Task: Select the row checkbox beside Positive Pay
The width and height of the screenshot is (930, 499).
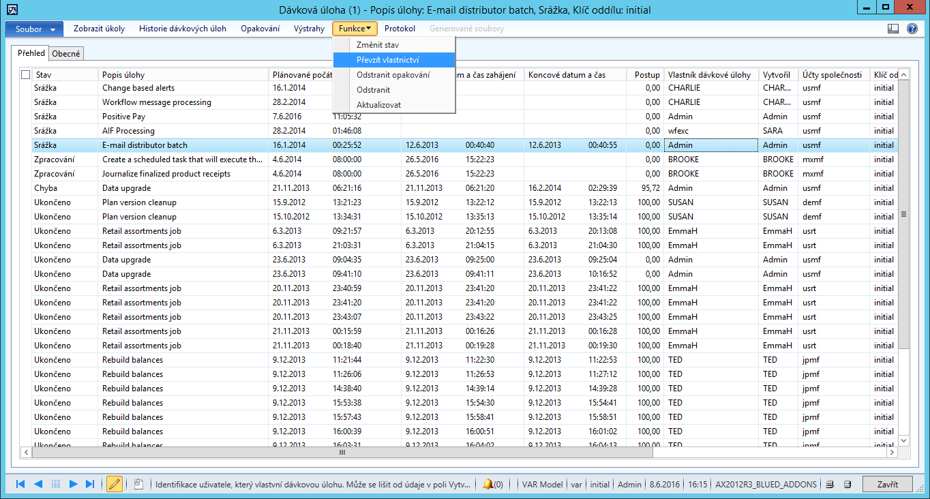Action: point(25,116)
